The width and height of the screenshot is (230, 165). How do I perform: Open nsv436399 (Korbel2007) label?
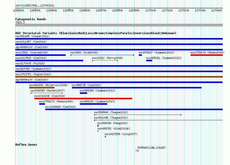[x=48, y=91]
